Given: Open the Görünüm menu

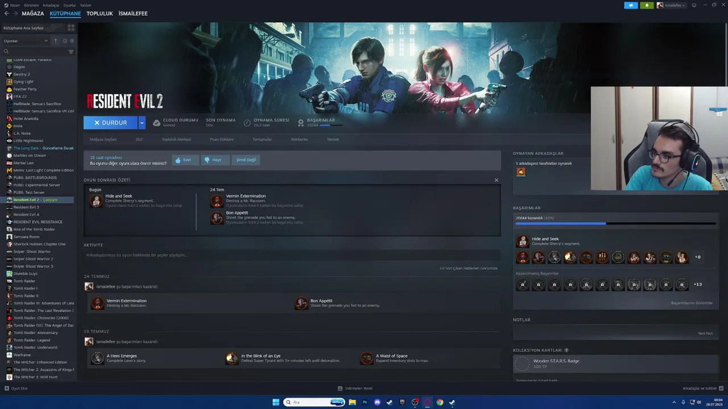Looking at the screenshot, I should [x=31, y=5].
